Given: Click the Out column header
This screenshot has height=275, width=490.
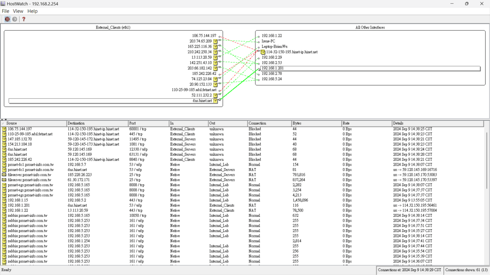Looking at the screenshot, I should (228, 124).
